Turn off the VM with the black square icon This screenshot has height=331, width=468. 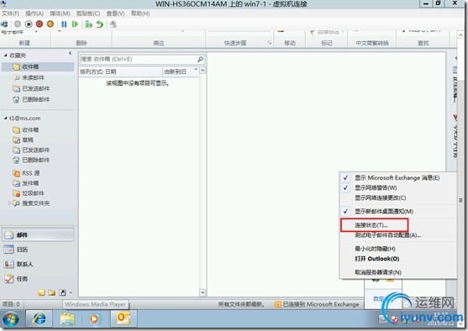(x=29, y=24)
